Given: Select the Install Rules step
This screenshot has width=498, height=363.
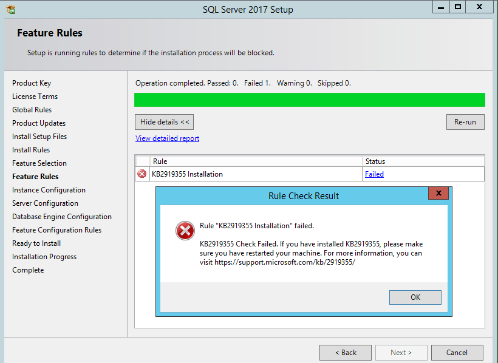Looking at the screenshot, I should click(x=31, y=150).
